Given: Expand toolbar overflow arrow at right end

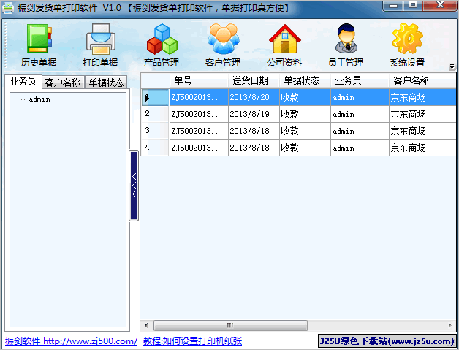Looking at the screenshot, I should pos(452,67).
